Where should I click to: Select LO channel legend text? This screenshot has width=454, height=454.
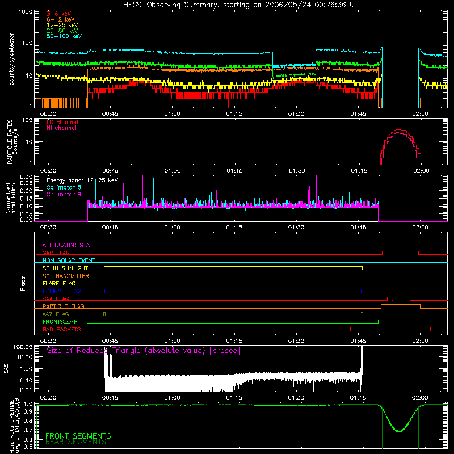click(62, 122)
